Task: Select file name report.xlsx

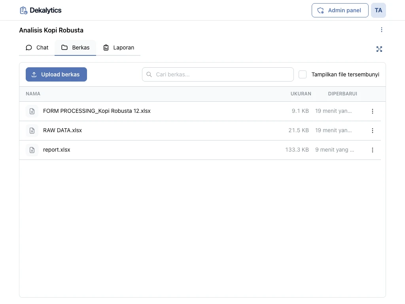Action: tap(57, 150)
